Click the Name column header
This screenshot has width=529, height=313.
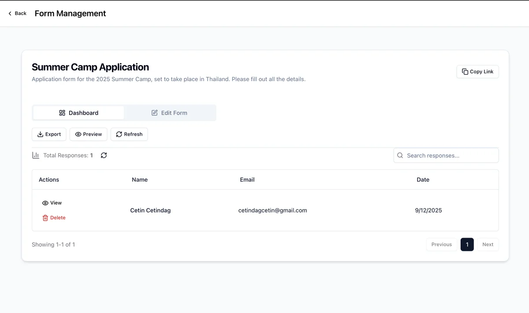[x=140, y=179]
